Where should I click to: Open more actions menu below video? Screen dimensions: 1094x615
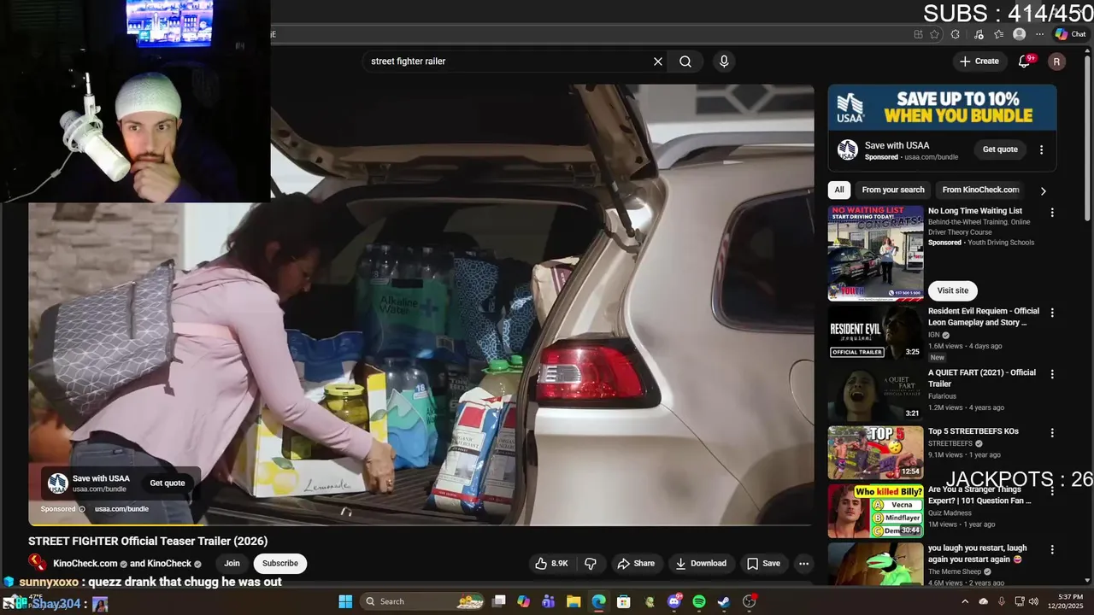point(803,564)
